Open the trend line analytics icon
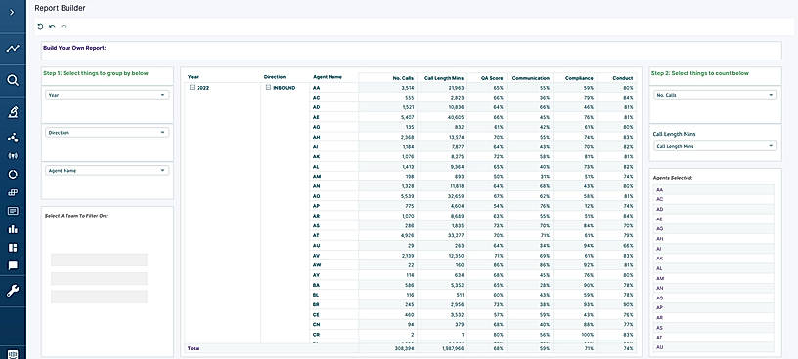The image size is (798, 359). [13, 49]
